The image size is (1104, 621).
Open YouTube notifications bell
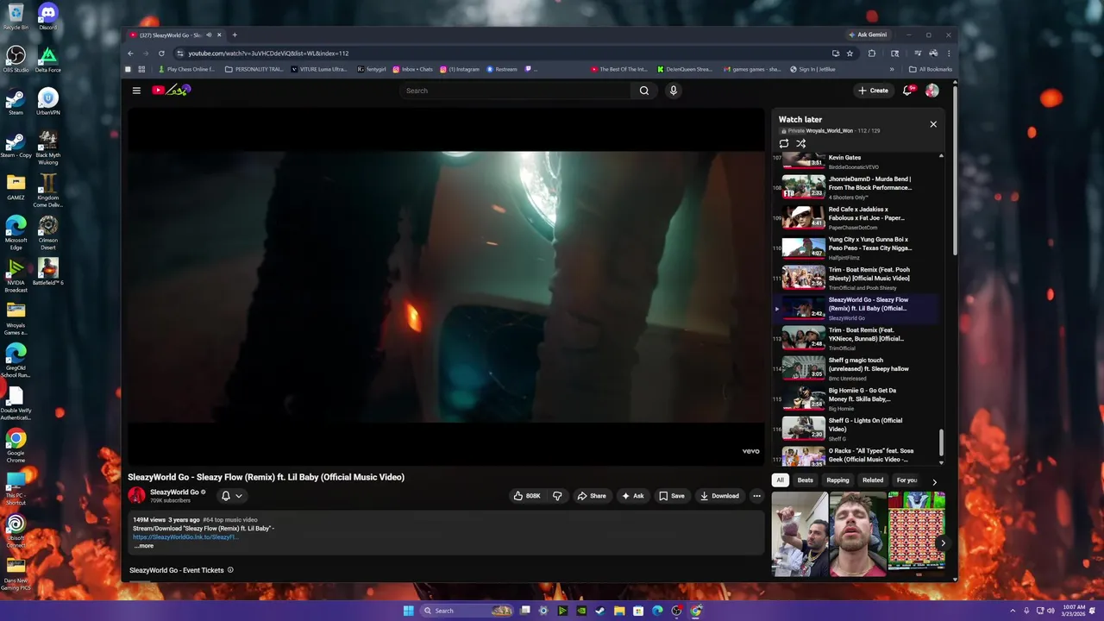[x=908, y=91]
